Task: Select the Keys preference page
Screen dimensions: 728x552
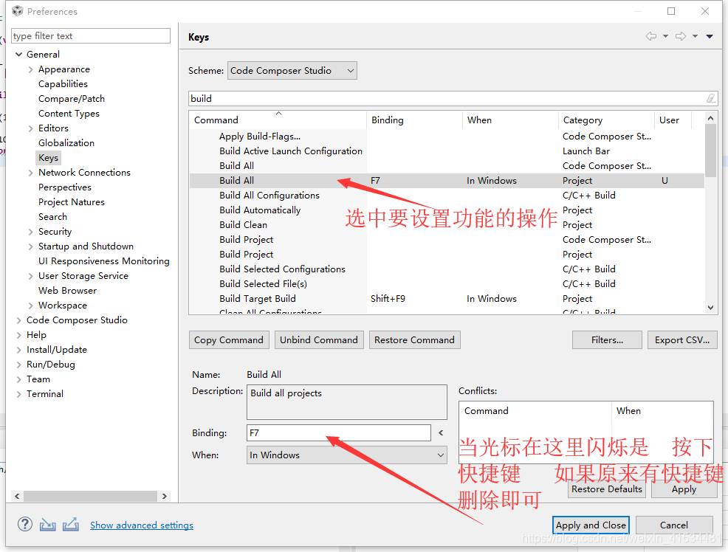Action: pyautogui.click(x=48, y=158)
